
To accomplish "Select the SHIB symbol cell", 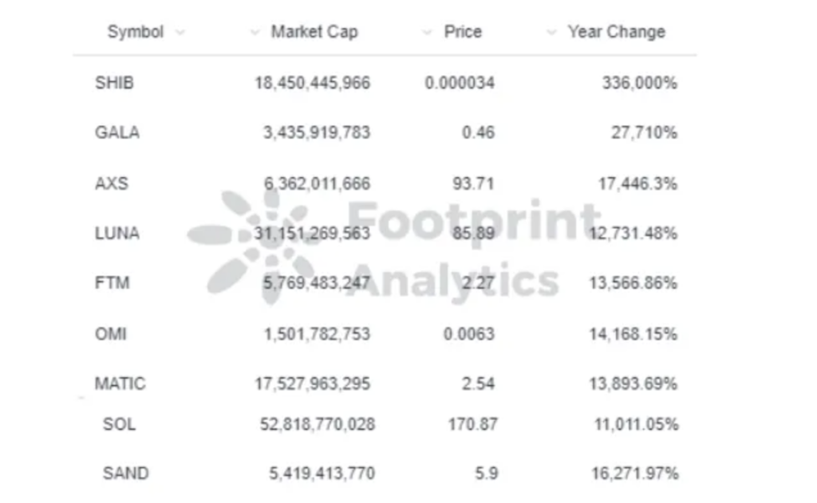I will tap(114, 82).
